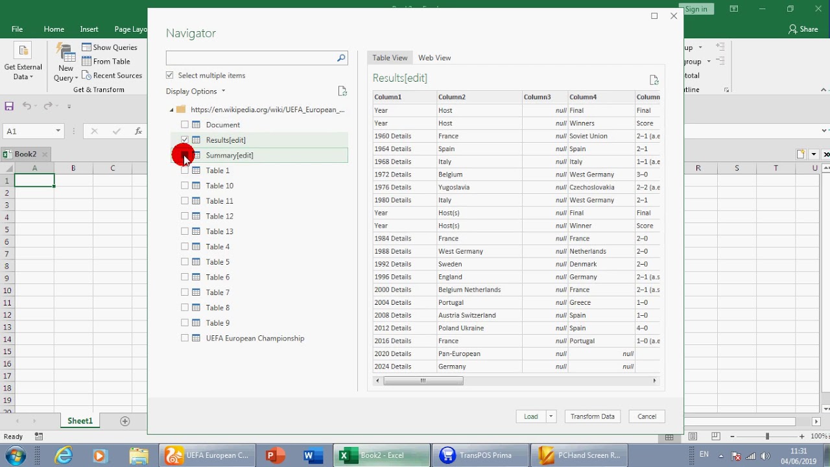Open media player from taskbar
The width and height of the screenshot is (830, 467).
(99, 455)
